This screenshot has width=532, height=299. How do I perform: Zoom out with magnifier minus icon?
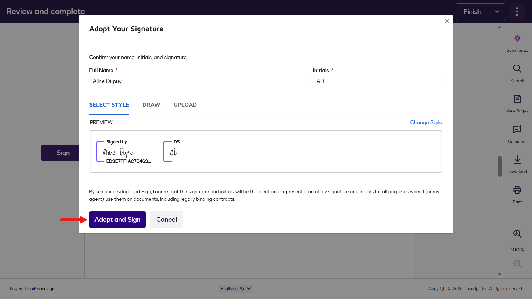pos(517,264)
